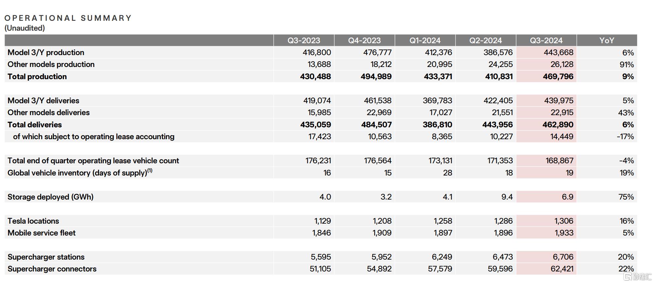Click the OPERATIONAL SUMMARY heading
Screen dimensions: 654x283
click(x=68, y=18)
